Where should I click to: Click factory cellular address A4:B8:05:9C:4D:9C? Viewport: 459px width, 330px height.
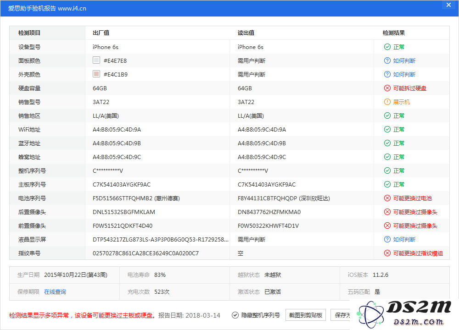(117, 157)
